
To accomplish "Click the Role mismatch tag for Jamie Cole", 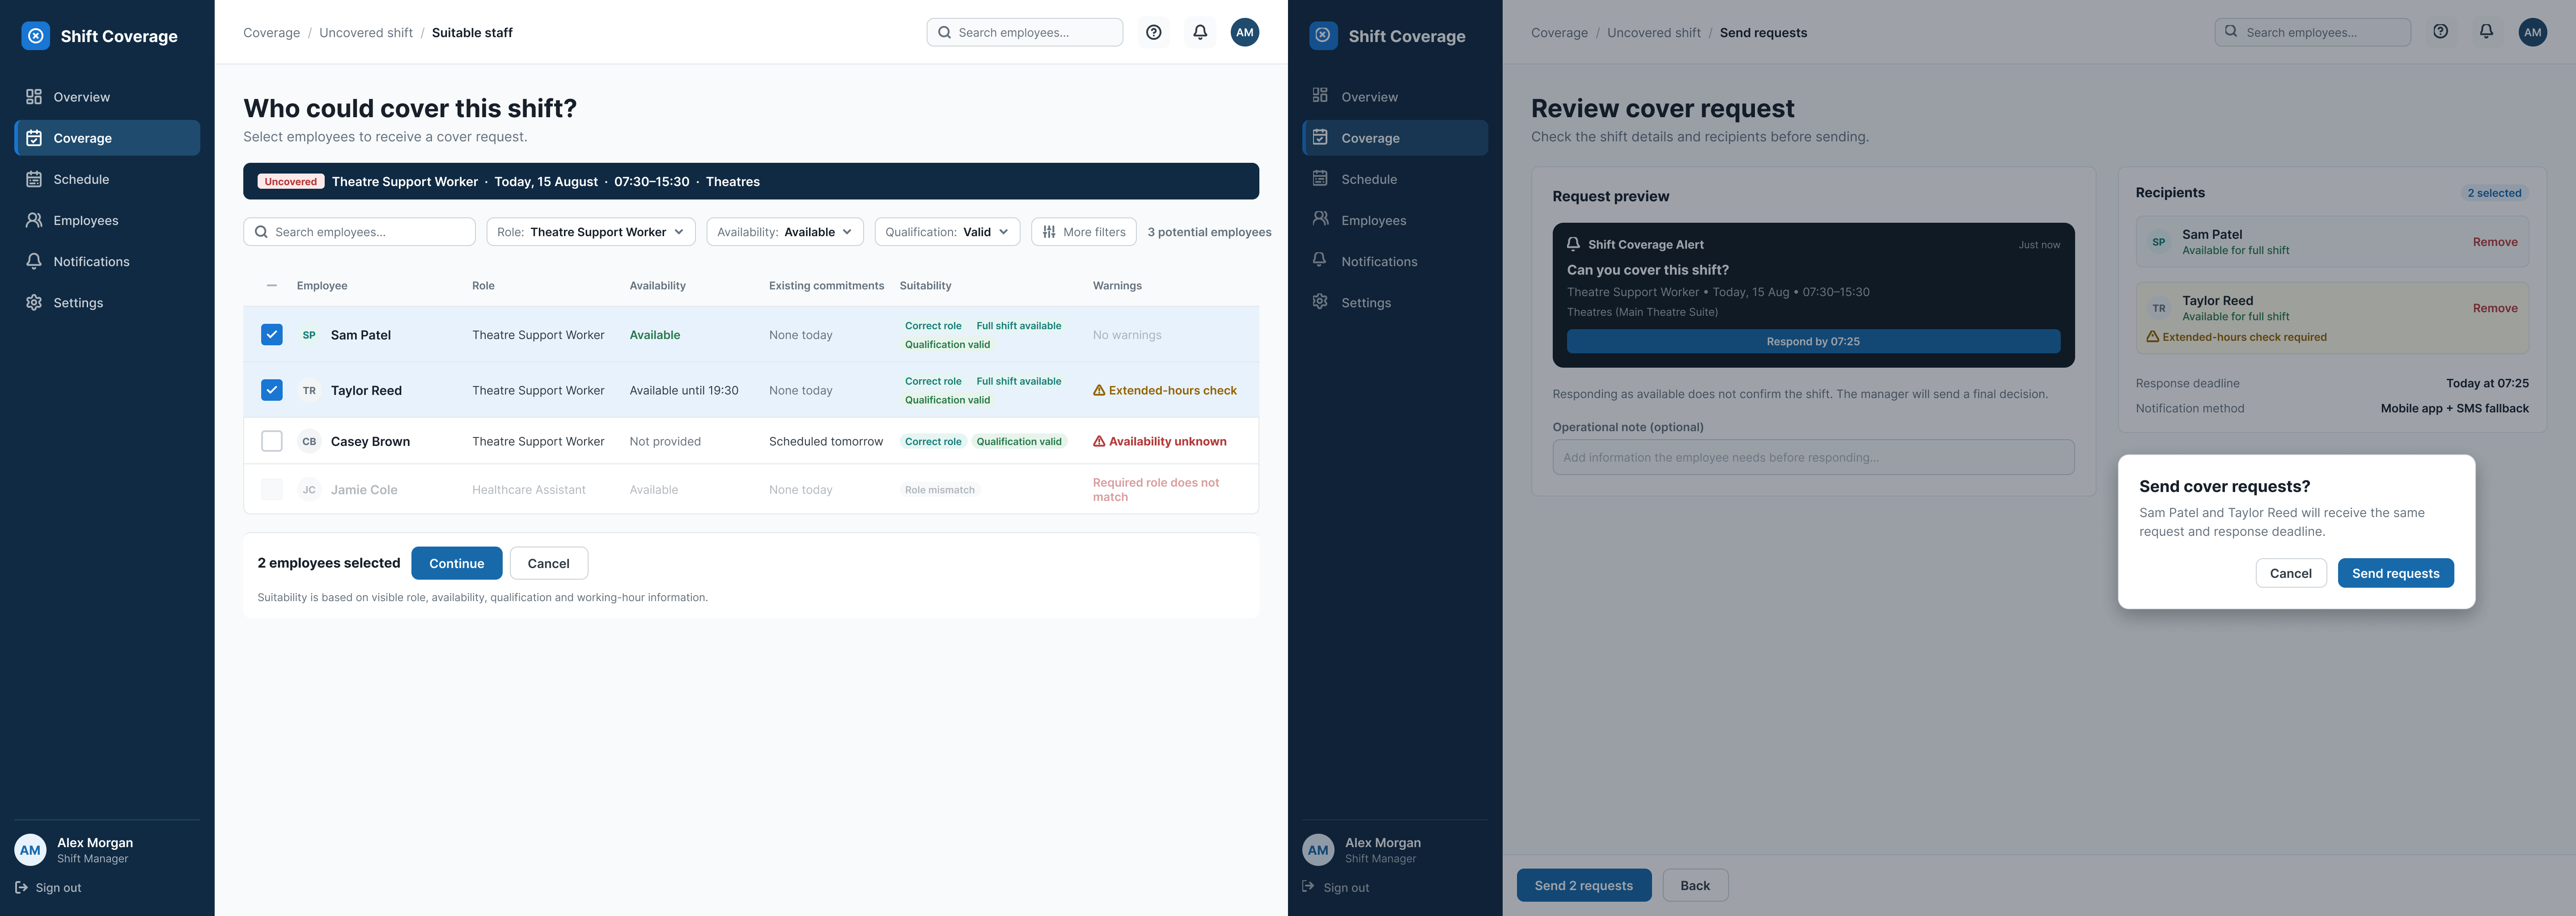I will (x=939, y=490).
